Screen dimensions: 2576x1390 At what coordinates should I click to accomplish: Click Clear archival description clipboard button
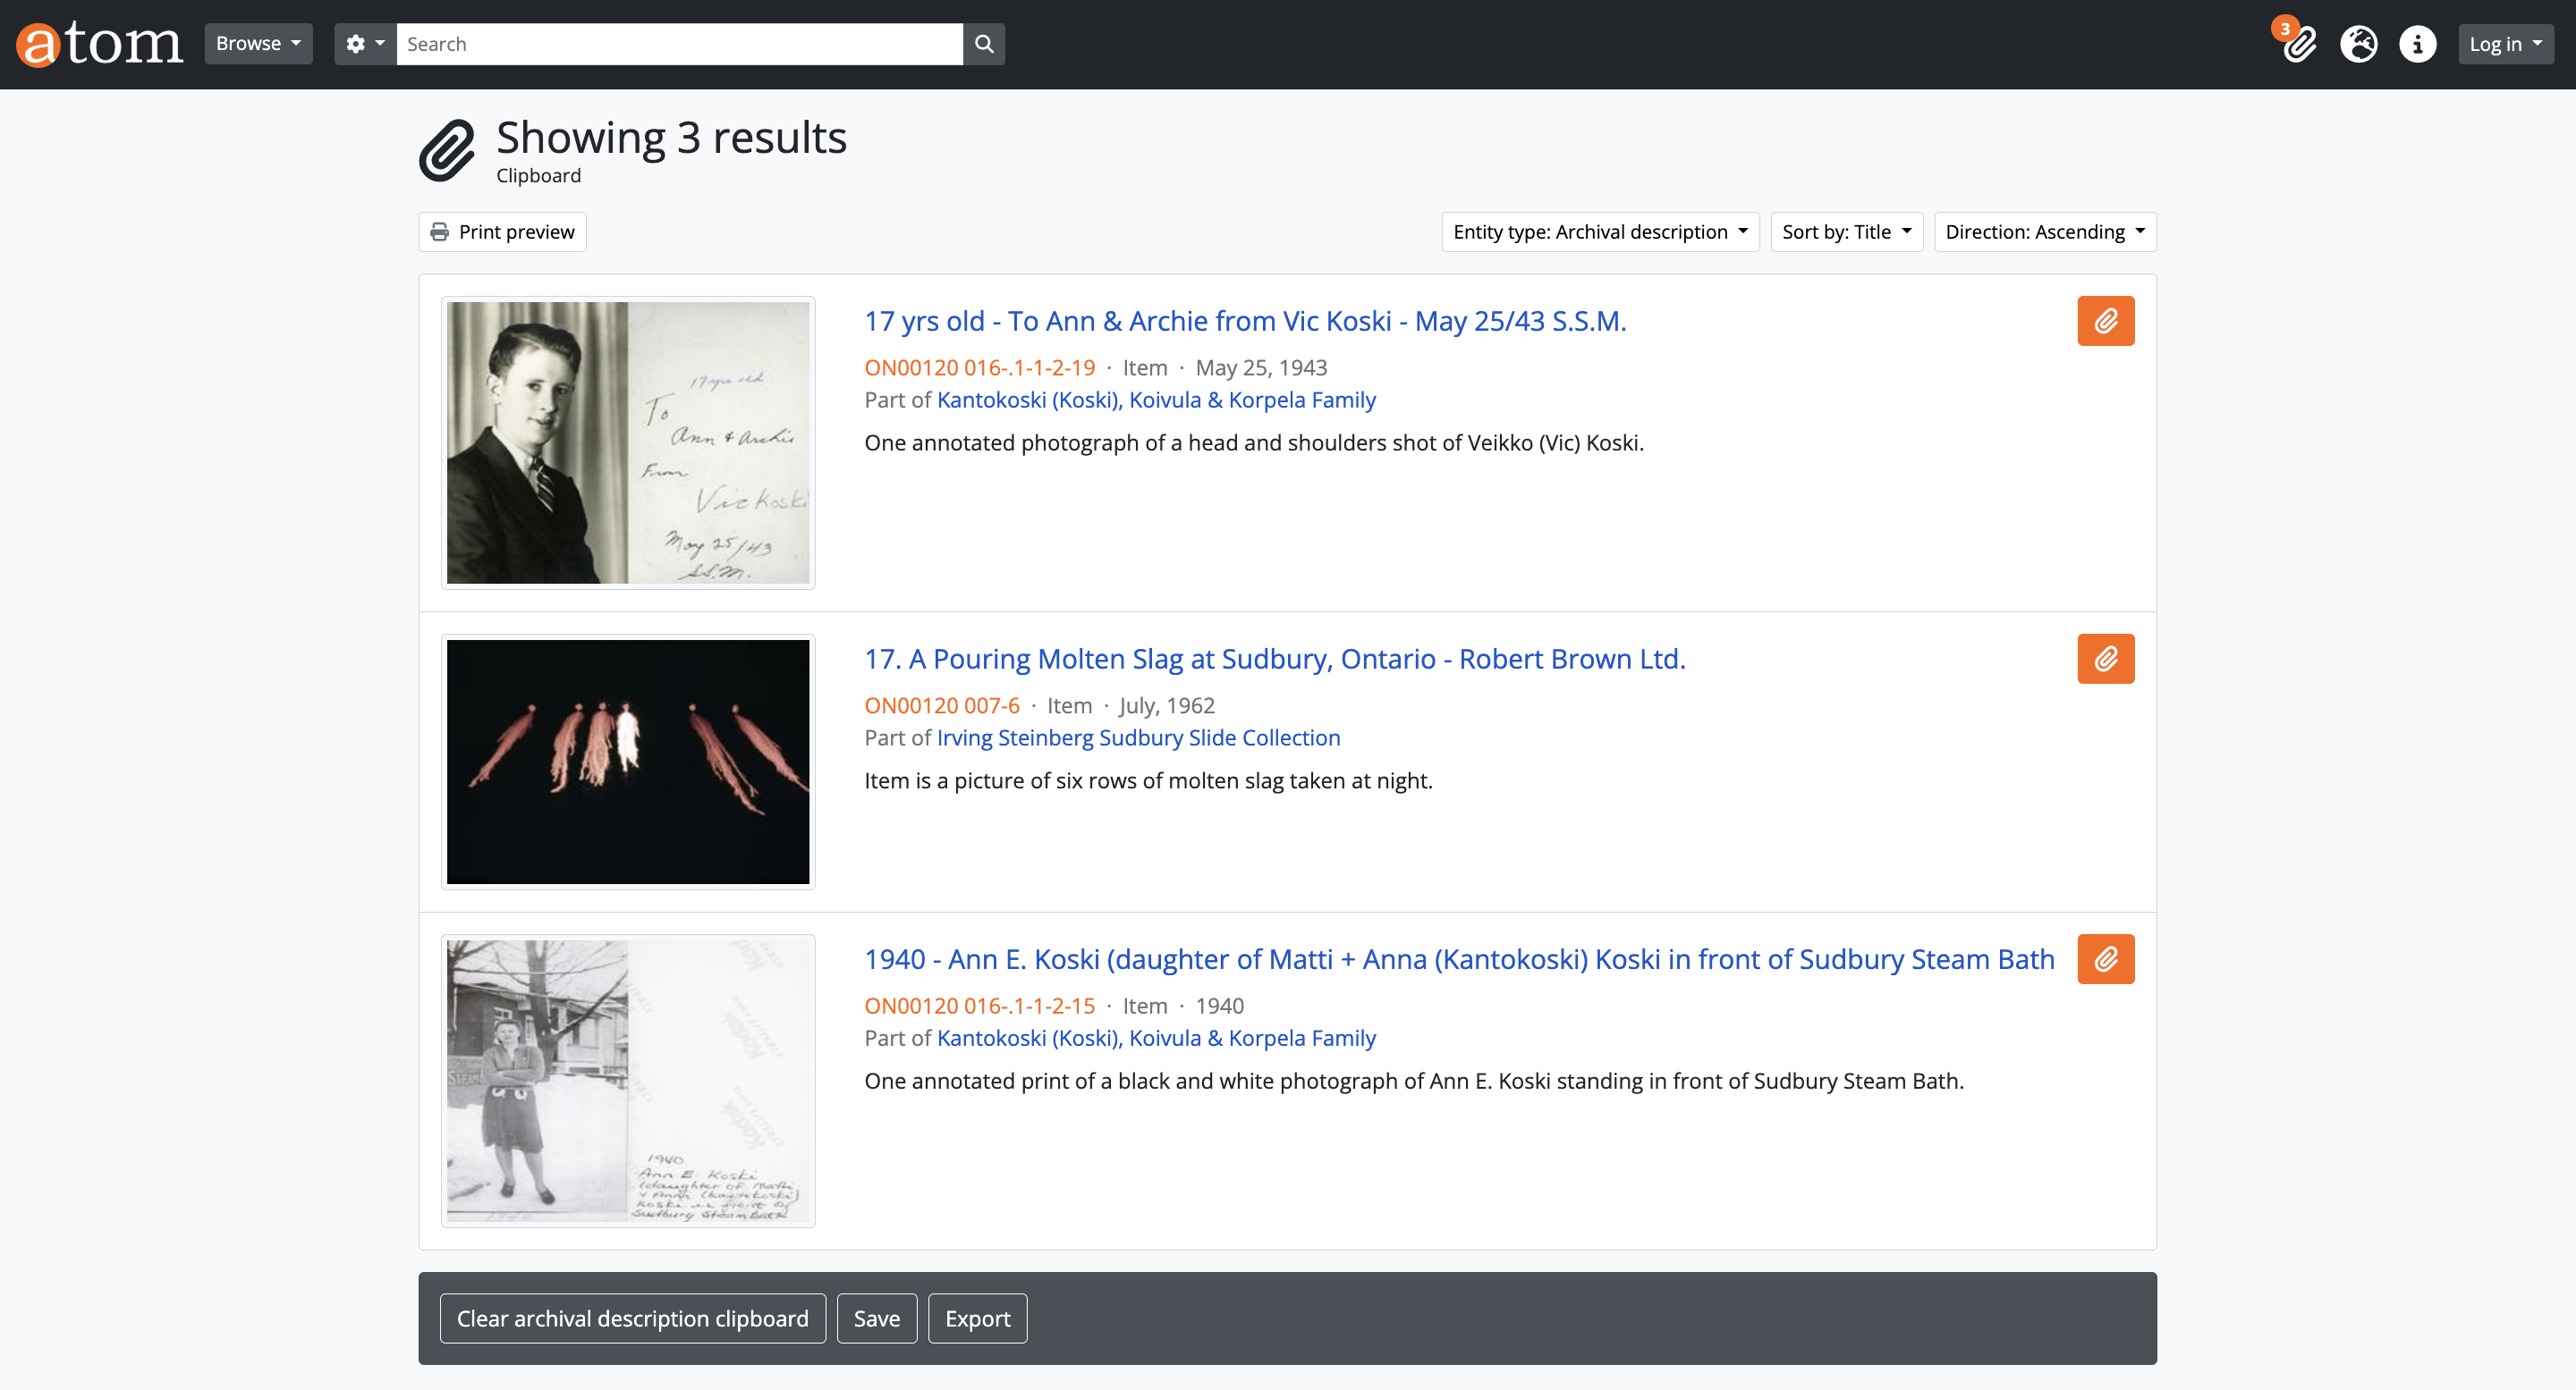click(x=632, y=1318)
